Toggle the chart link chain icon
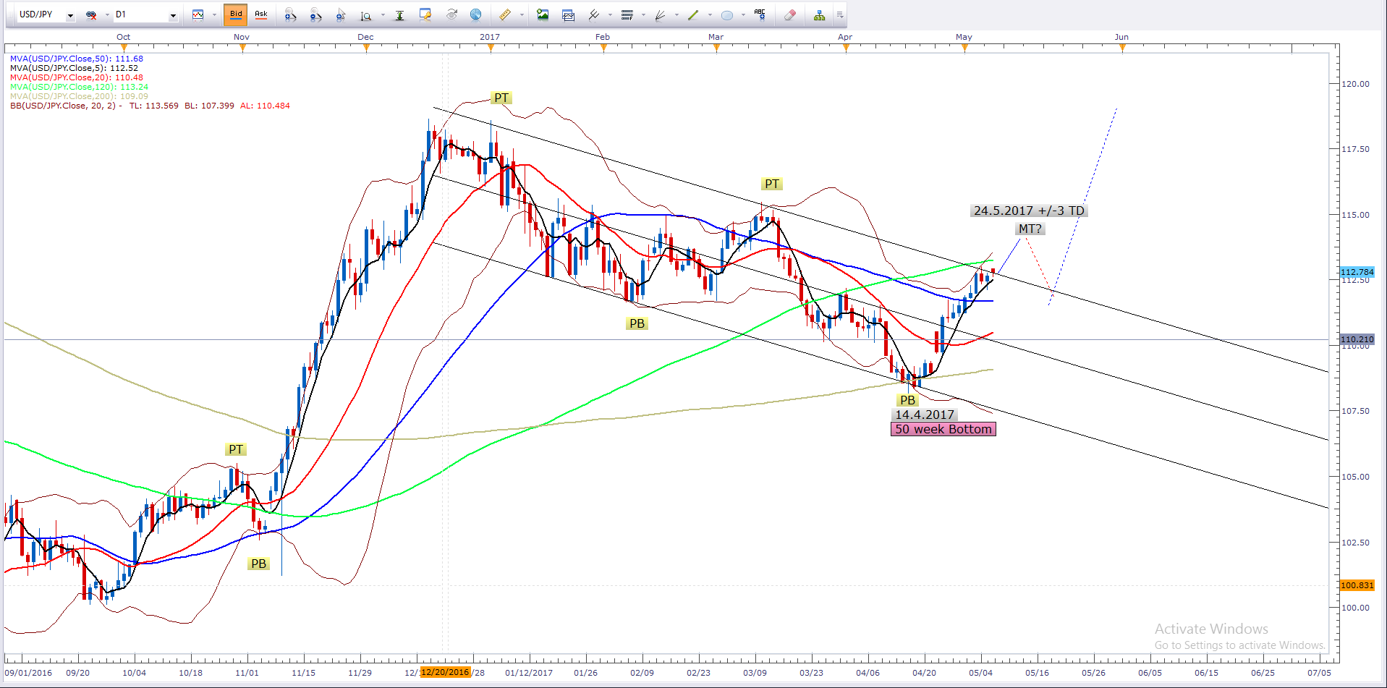This screenshot has width=1387, height=688. (91, 14)
